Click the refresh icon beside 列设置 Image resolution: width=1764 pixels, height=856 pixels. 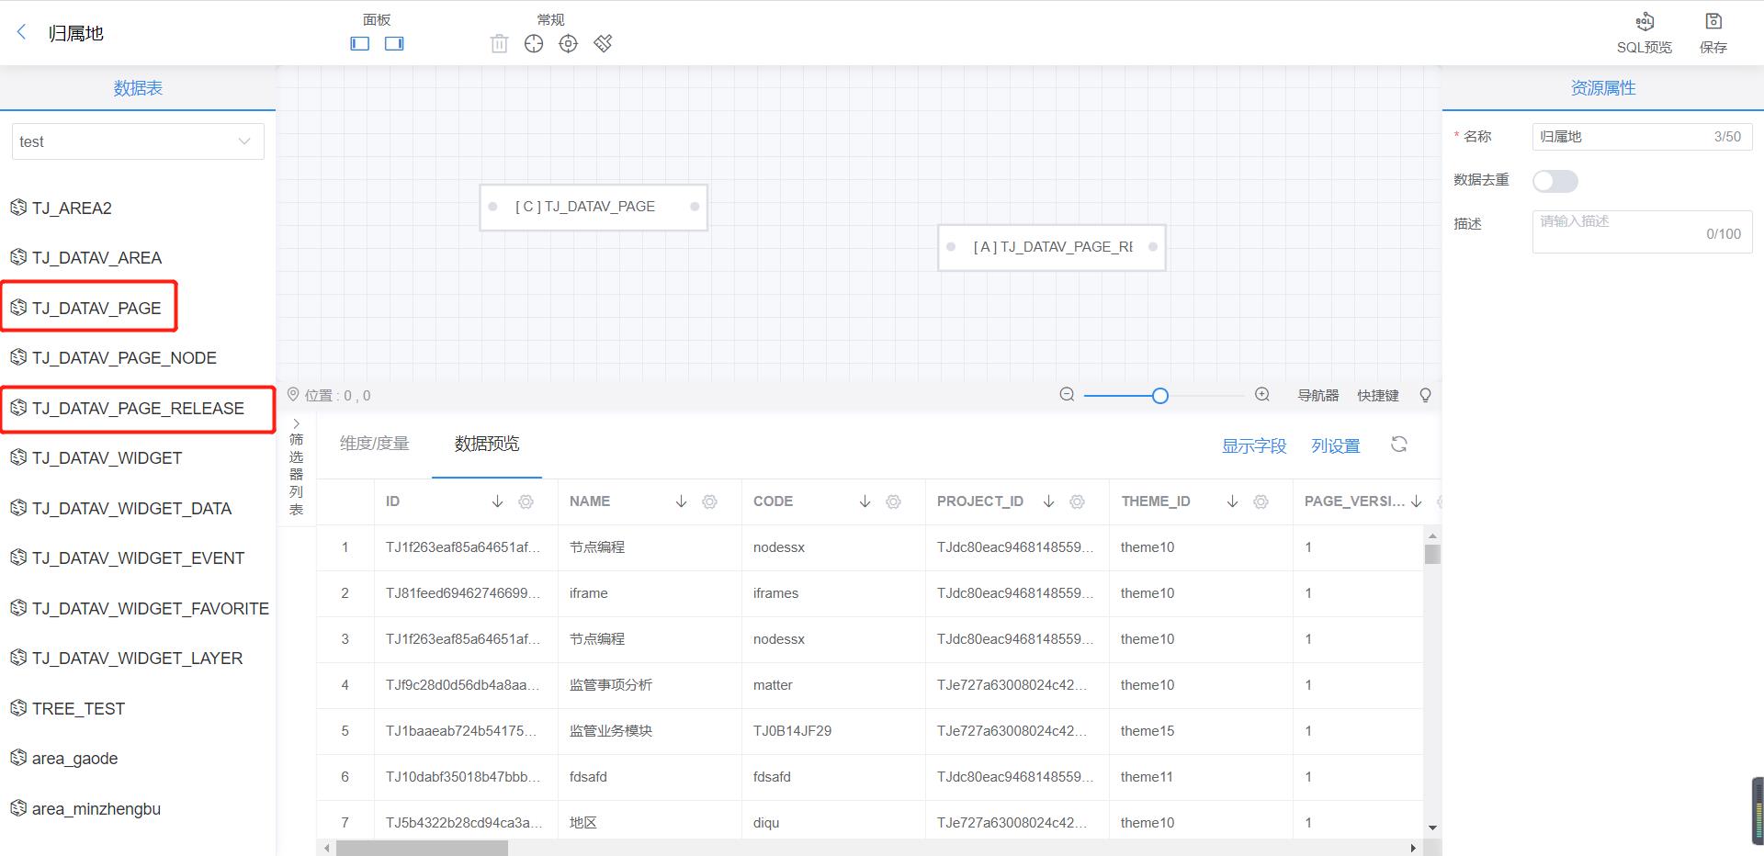[x=1398, y=445]
